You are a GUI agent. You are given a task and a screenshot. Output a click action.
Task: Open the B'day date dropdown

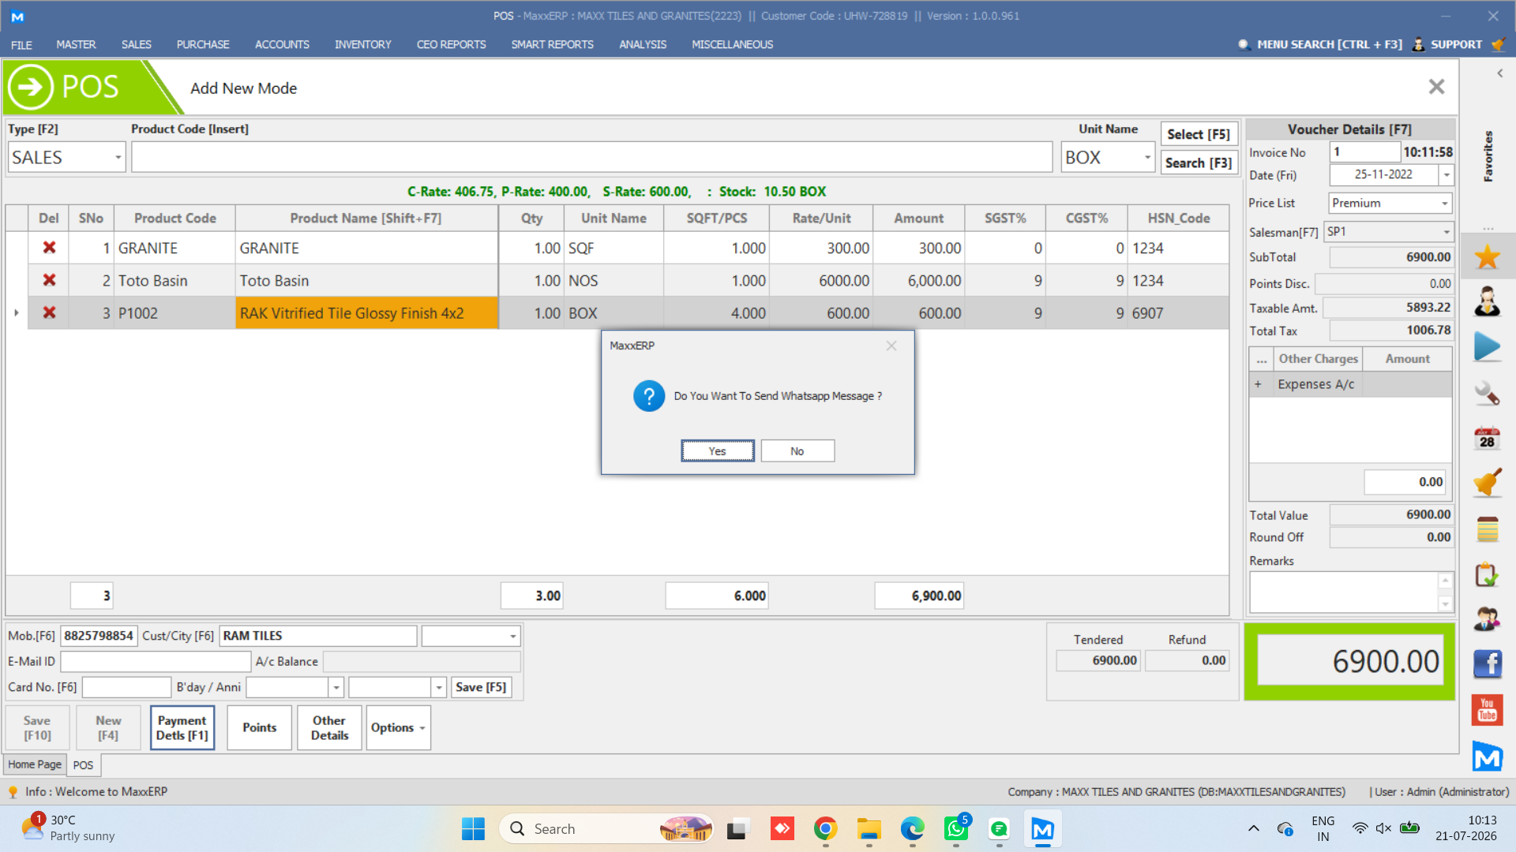336,687
